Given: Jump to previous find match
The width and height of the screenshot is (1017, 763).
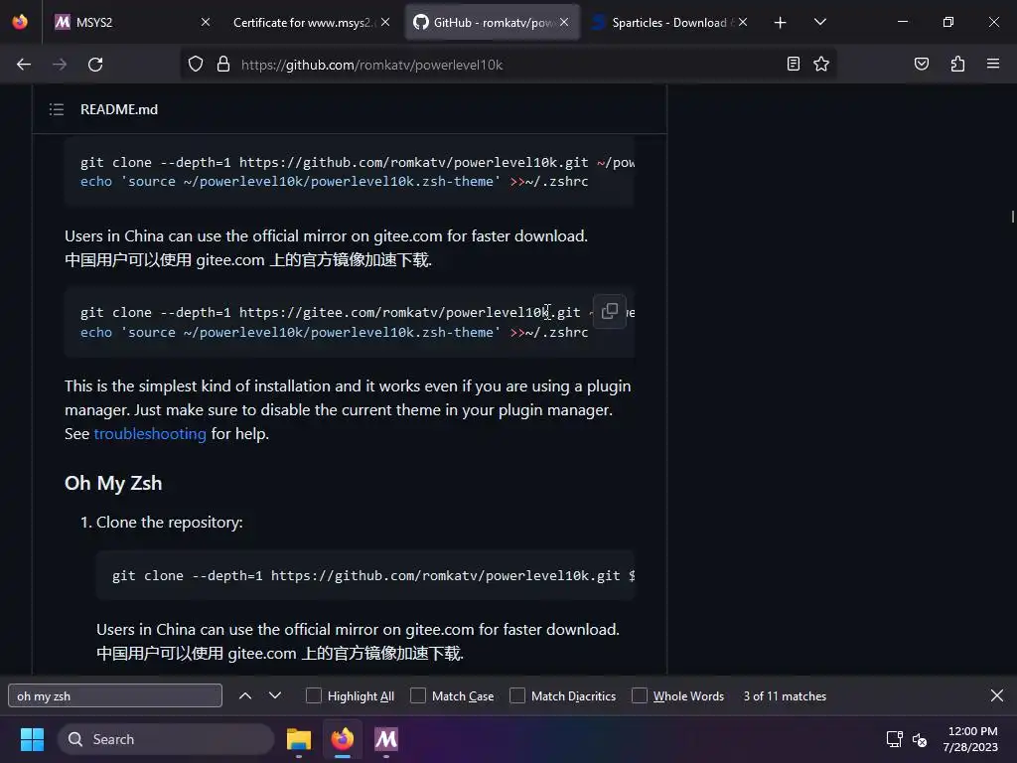Looking at the screenshot, I should click(x=245, y=695).
